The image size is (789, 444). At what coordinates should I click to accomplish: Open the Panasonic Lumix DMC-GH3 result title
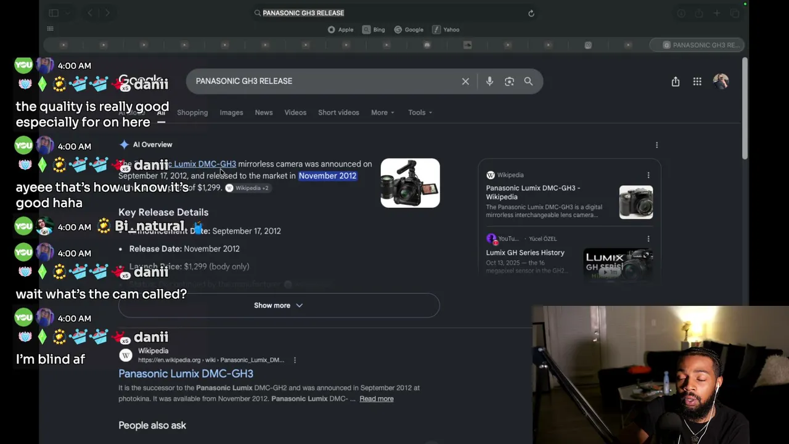186,374
